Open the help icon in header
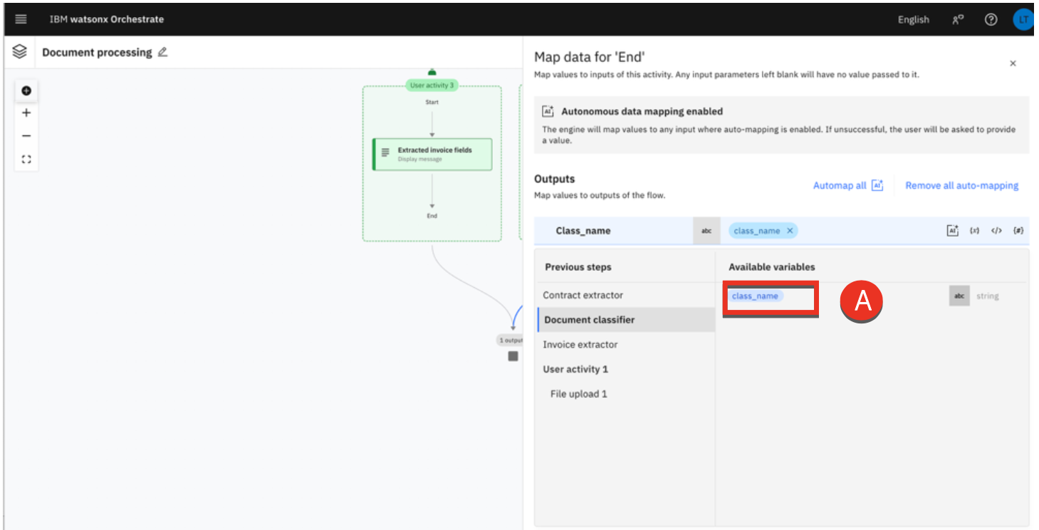The image size is (1039, 530). (x=991, y=20)
